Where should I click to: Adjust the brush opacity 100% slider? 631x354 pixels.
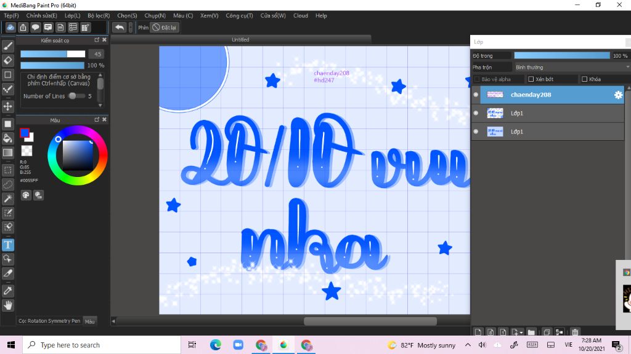click(52, 65)
